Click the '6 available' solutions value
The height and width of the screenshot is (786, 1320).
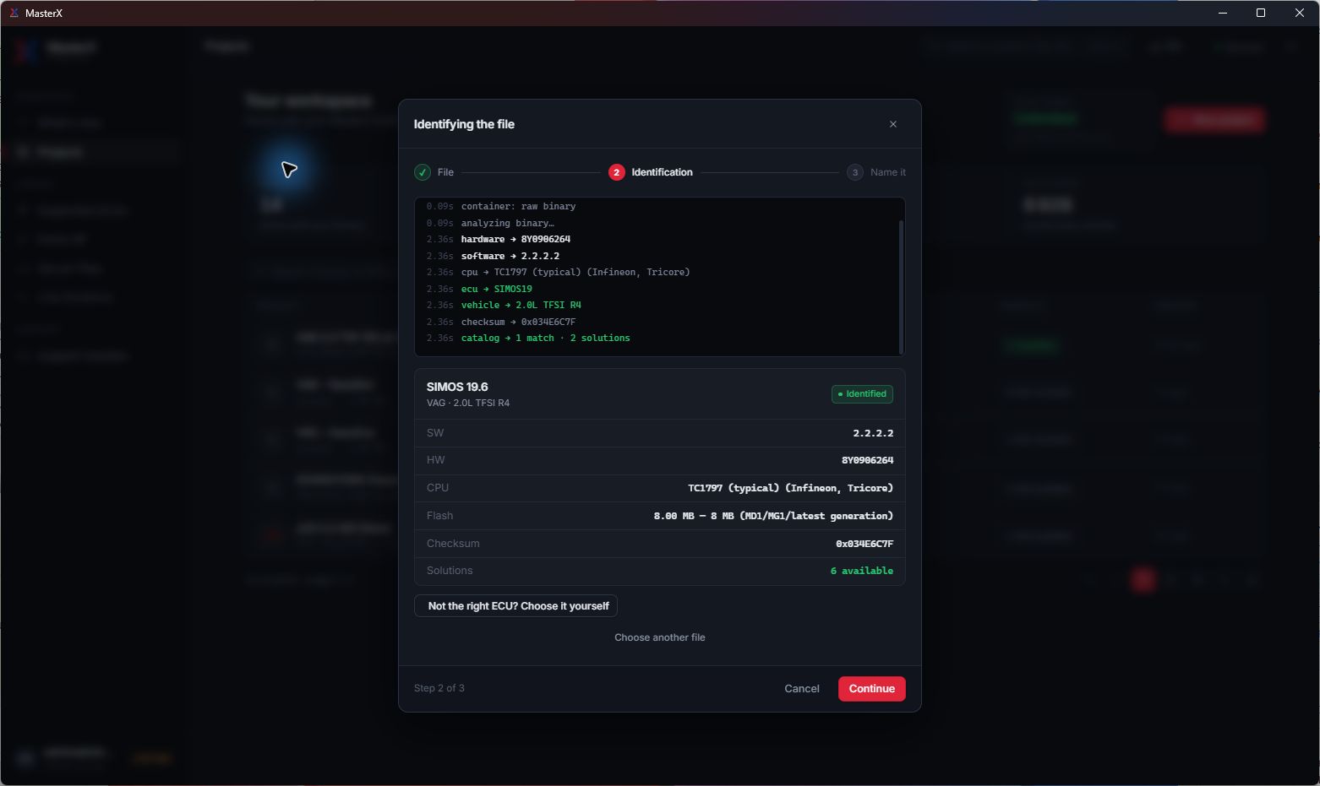click(x=862, y=571)
